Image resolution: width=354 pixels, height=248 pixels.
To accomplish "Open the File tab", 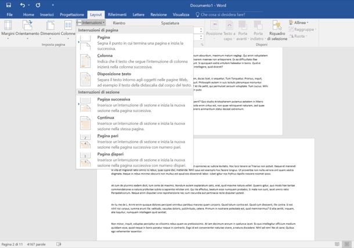I will click(x=9, y=15).
